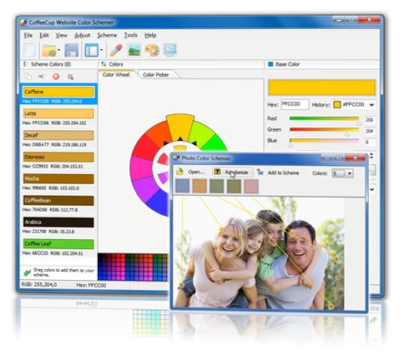The image size is (404, 360).
Task: Select the Arabica scheme color
Action: point(58,225)
